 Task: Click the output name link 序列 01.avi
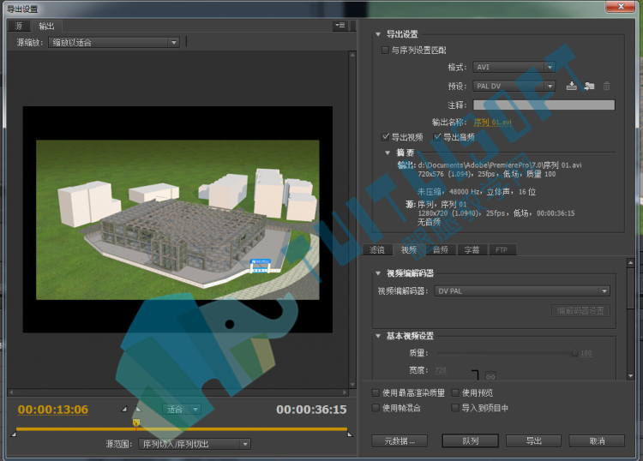pyautogui.click(x=492, y=123)
